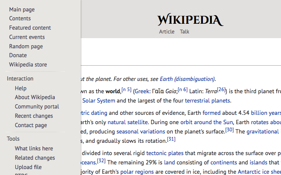Follow seasonal variations link
281x175 pixels.
click(x=140, y=131)
